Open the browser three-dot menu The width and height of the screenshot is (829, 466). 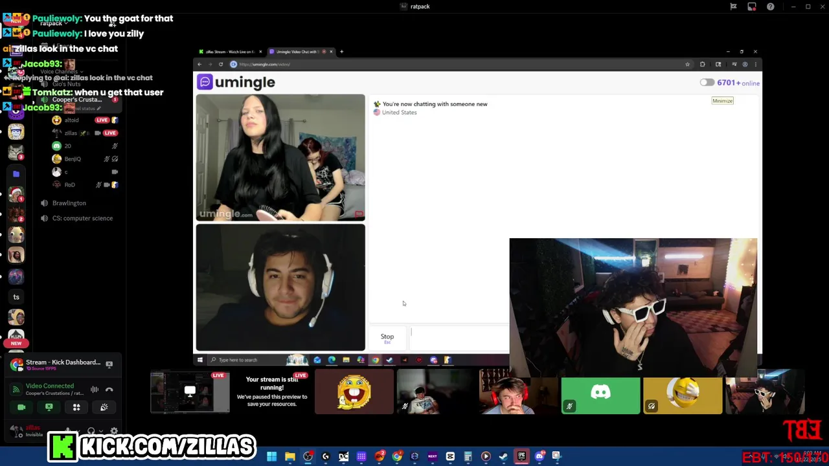point(756,64)
